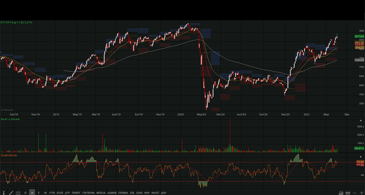This screenshot has height=195, width=365.
Task: Open the info icon in bottom toolbar
Action: tap(4, 193)
